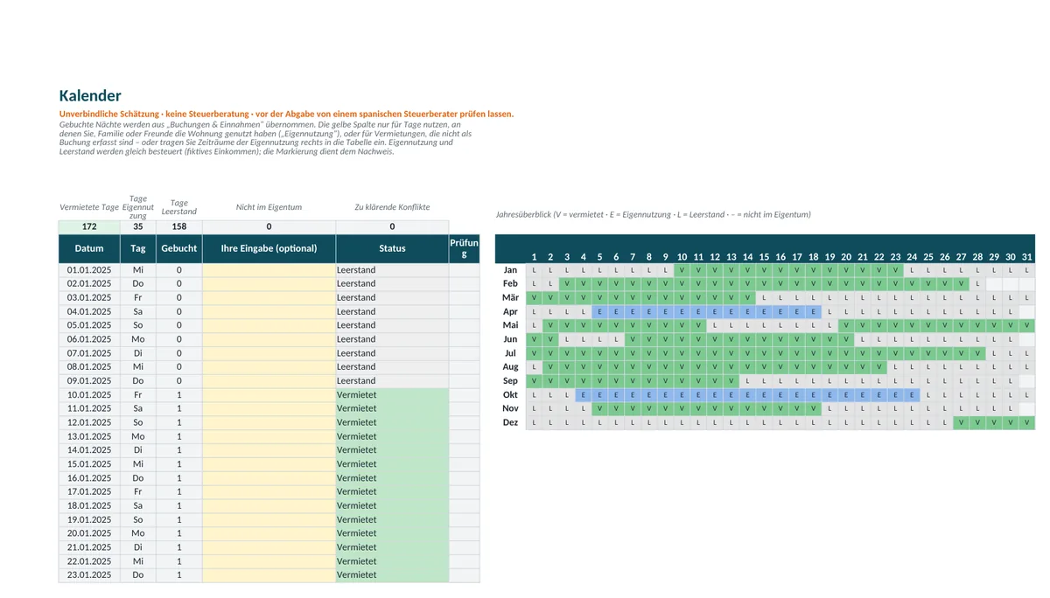This screenshot has width=1050, height=598.
Task: Click the Jan row label in year overview
Action: pos(510,270)
